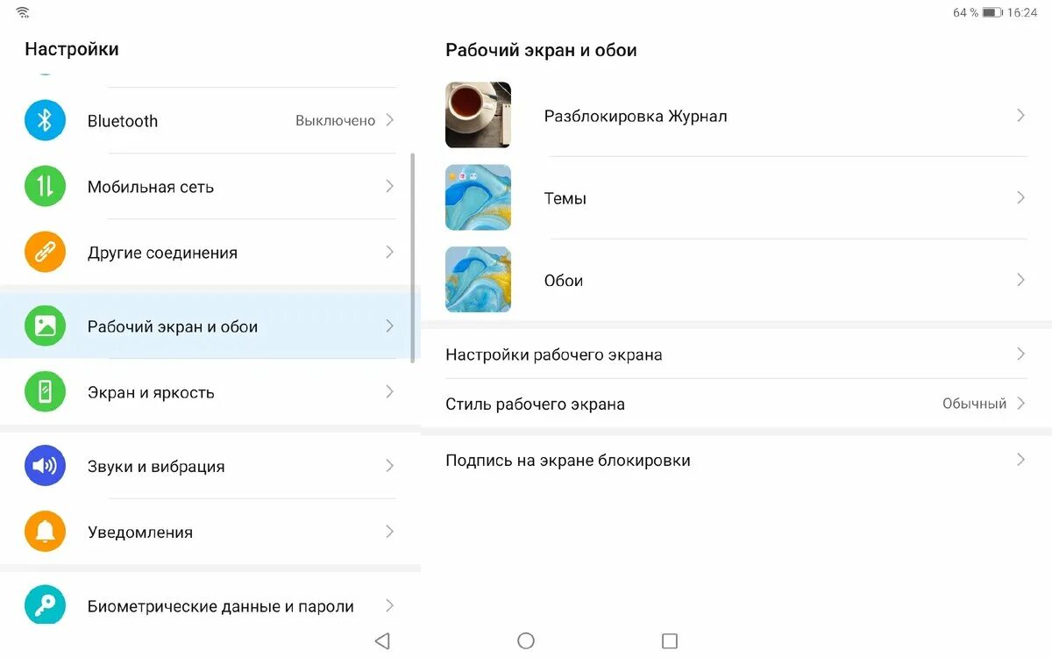Open the Настройки рабочего экрана chevron
The height and width of the screenshot is (658, 1052).
[1020, 354]
